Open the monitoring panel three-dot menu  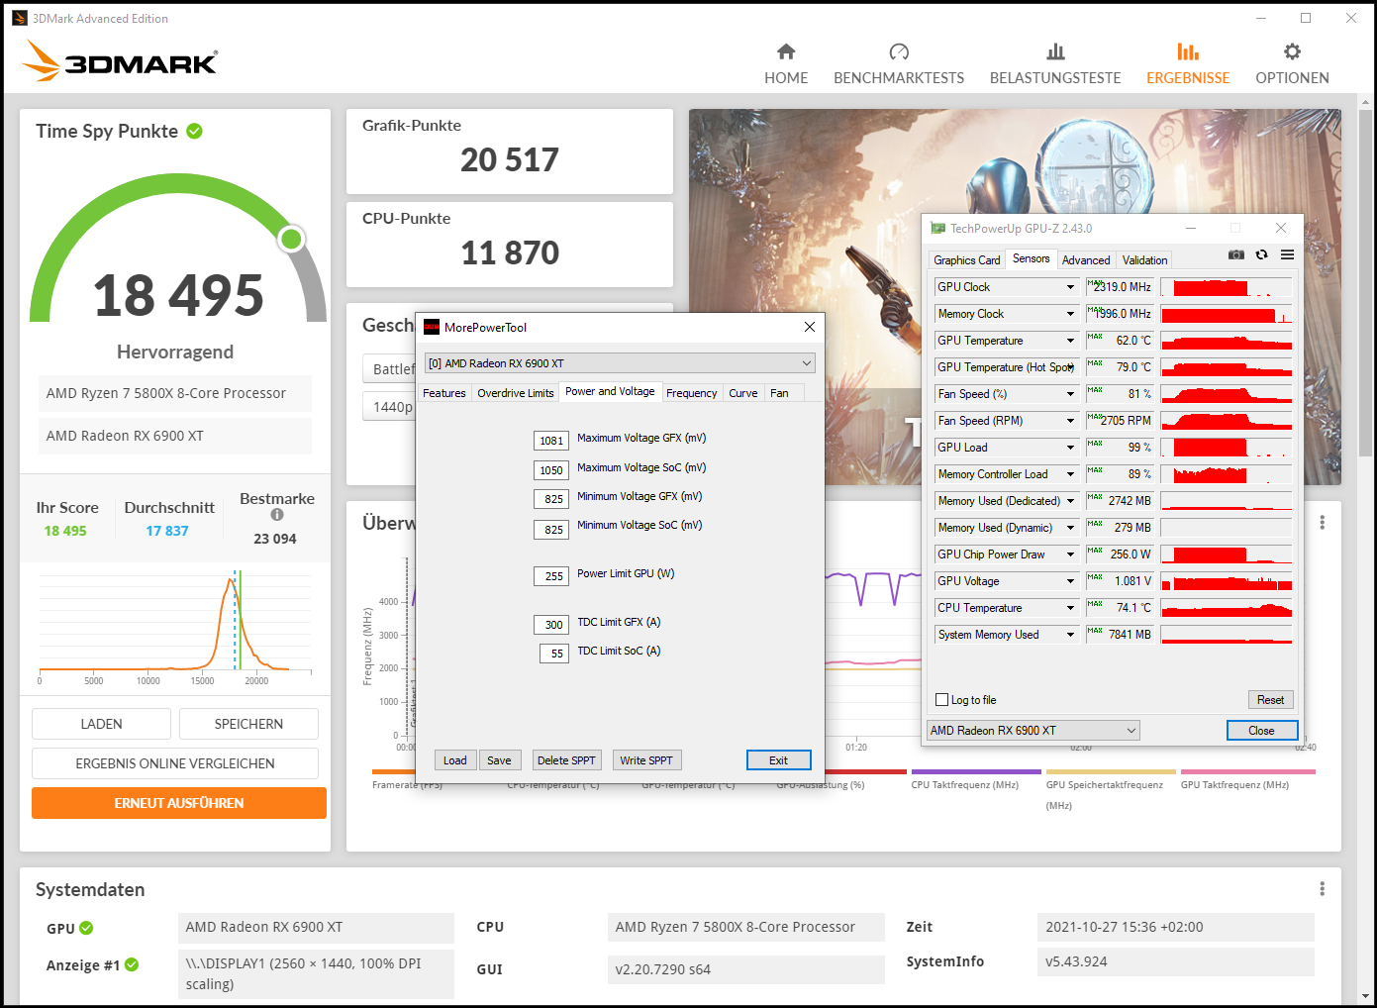click(1322, 522)
